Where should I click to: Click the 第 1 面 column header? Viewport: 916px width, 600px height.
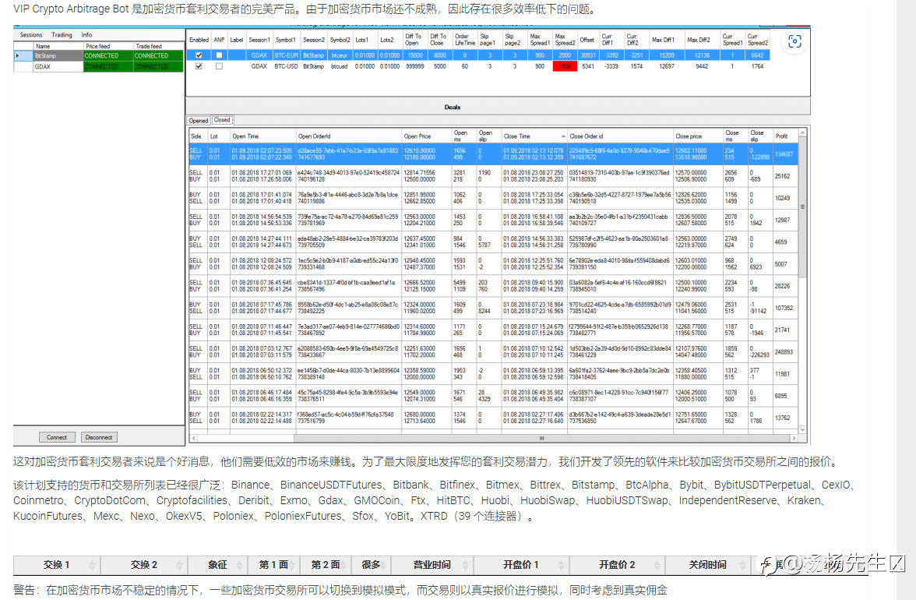273,565
